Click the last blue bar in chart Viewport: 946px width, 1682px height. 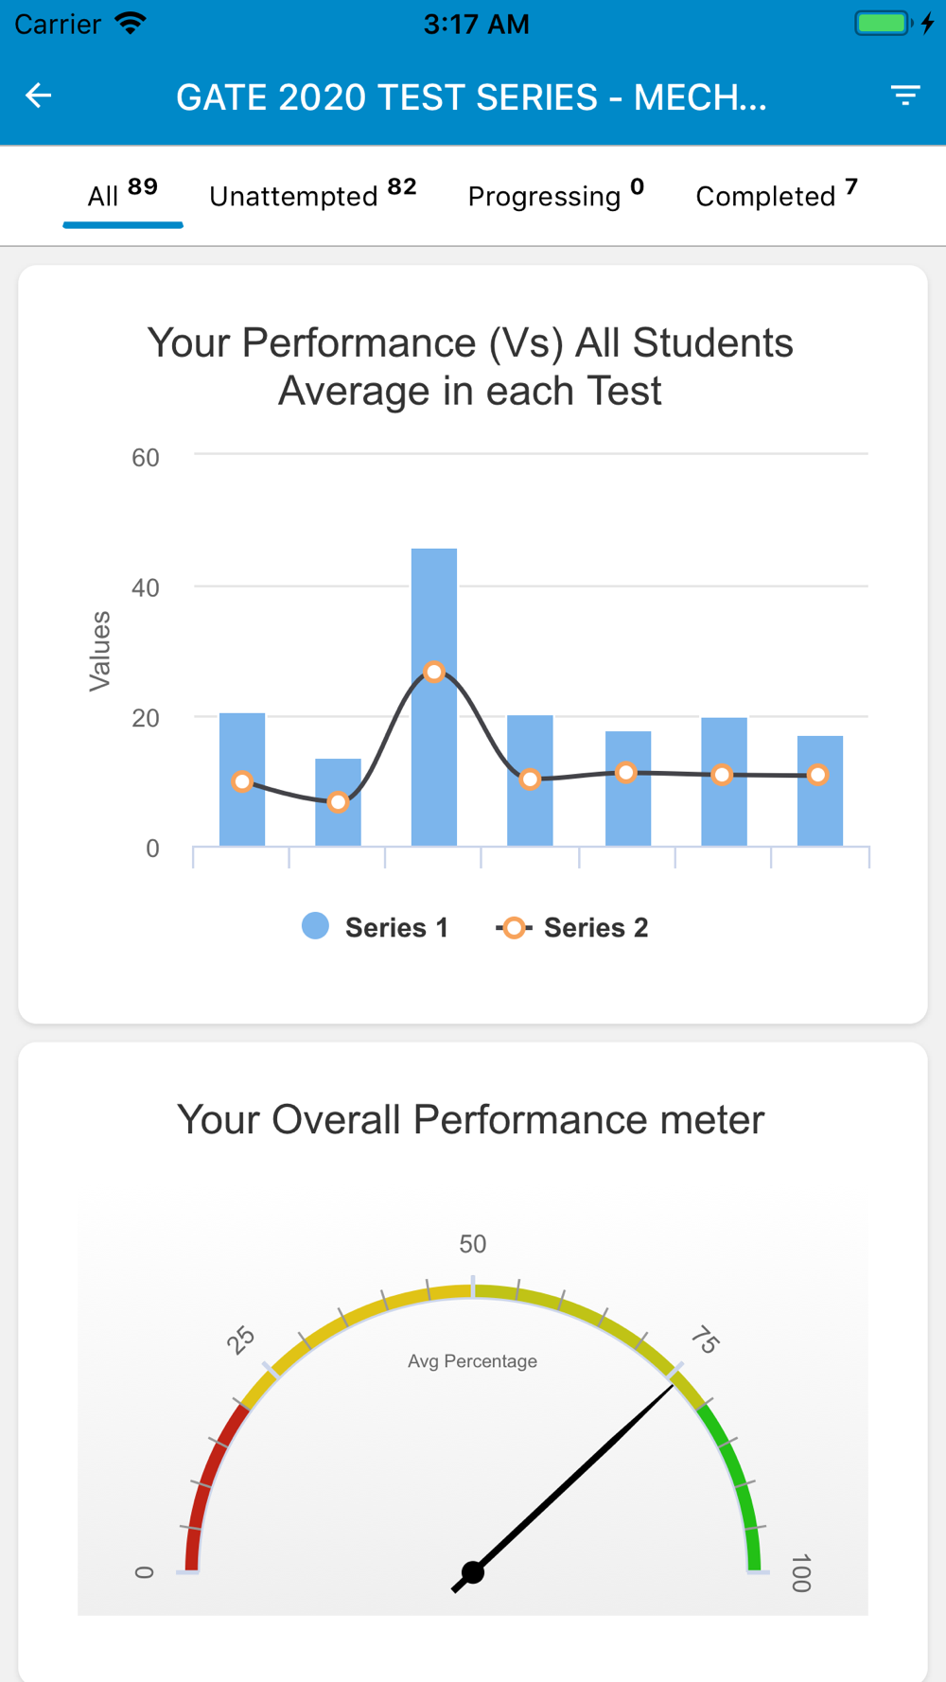point(820,791)
